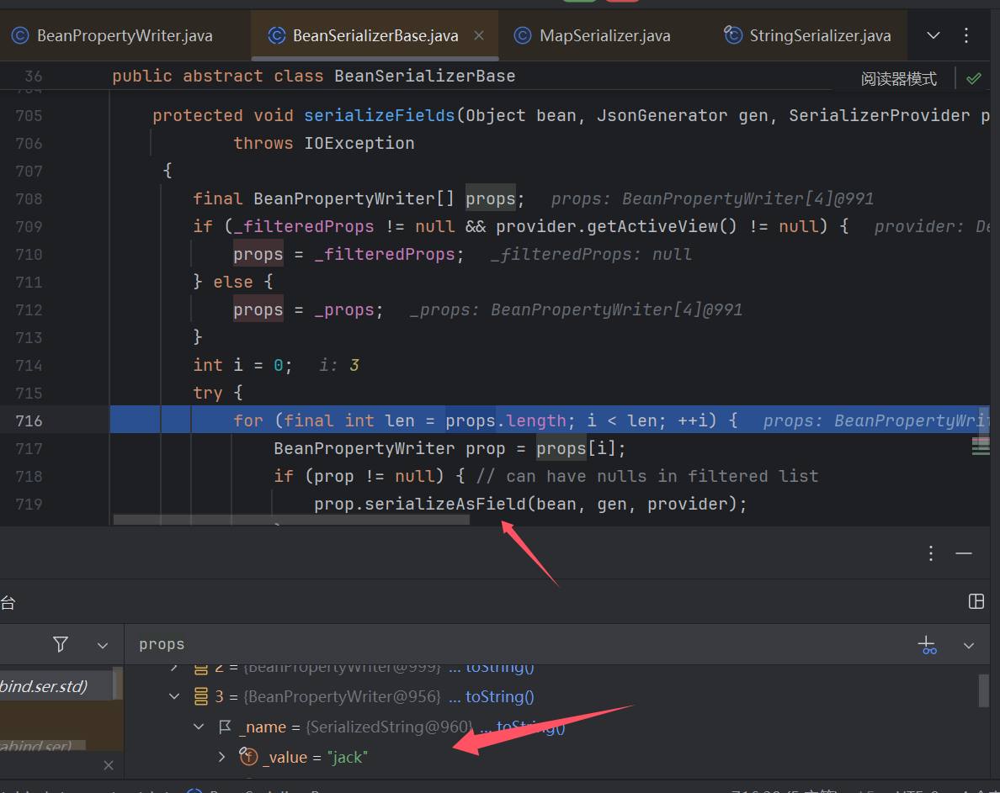Click toString() link for element 3
1000x793 pixels.
click(499, 696)
